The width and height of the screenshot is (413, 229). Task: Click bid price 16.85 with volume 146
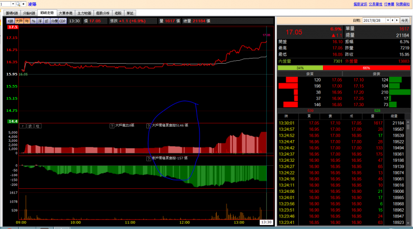pyautogui.click(x=337, y=104)
